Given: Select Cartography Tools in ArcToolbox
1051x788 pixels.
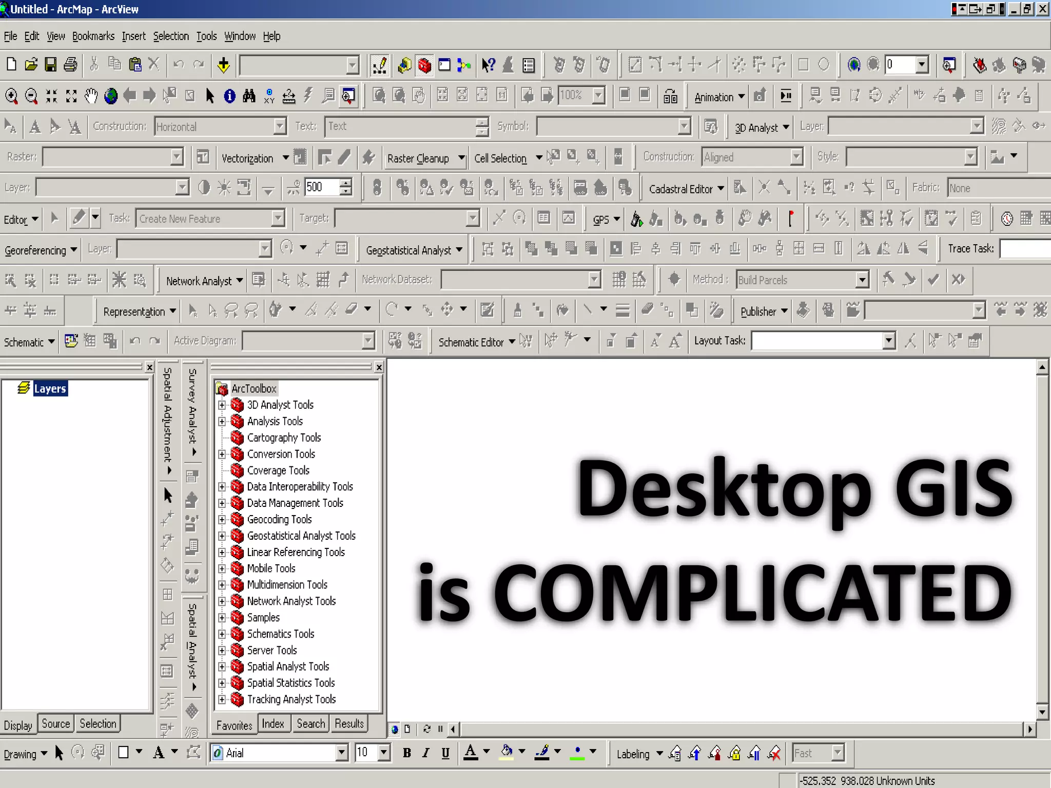Looking at the screenshot, I should [x=283, y=438].
